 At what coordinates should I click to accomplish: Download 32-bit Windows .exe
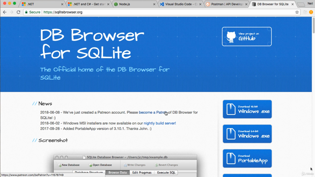[247, 109]
